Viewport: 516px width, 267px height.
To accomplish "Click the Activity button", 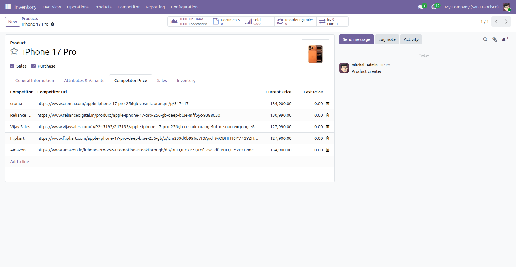I will [411, 39].
